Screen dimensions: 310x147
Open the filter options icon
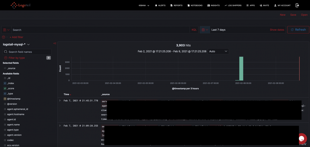(x=4, y=37)
